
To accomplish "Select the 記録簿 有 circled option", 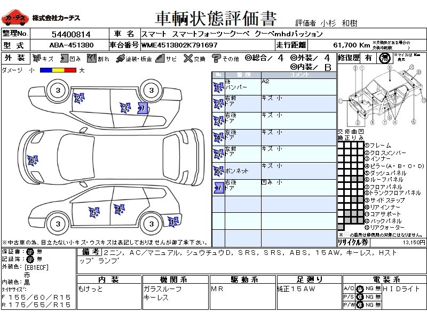I will (x=30, y=259).
